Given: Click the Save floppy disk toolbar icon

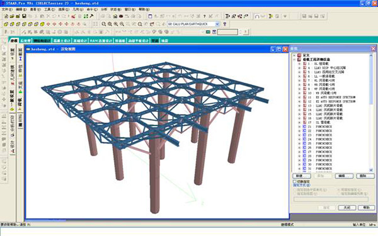Looking at the screenshot, I should point(24,16).
